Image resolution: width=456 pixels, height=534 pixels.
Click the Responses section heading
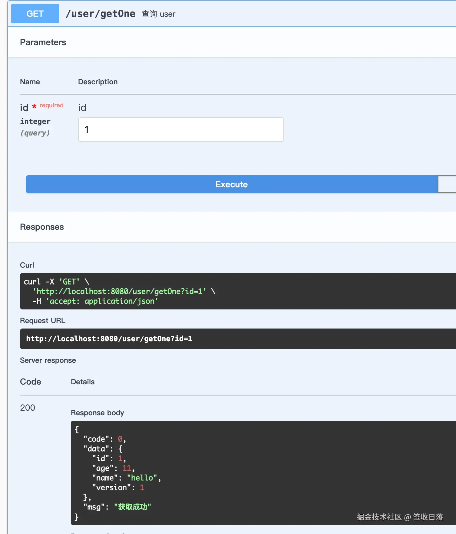tap(42, 227)
